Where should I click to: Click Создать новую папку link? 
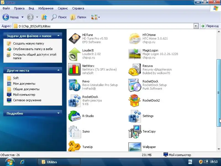28,43
